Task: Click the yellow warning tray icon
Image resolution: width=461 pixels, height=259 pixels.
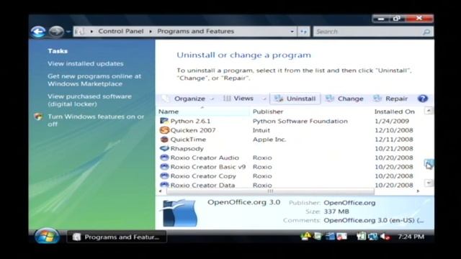Action: [306, 236]
